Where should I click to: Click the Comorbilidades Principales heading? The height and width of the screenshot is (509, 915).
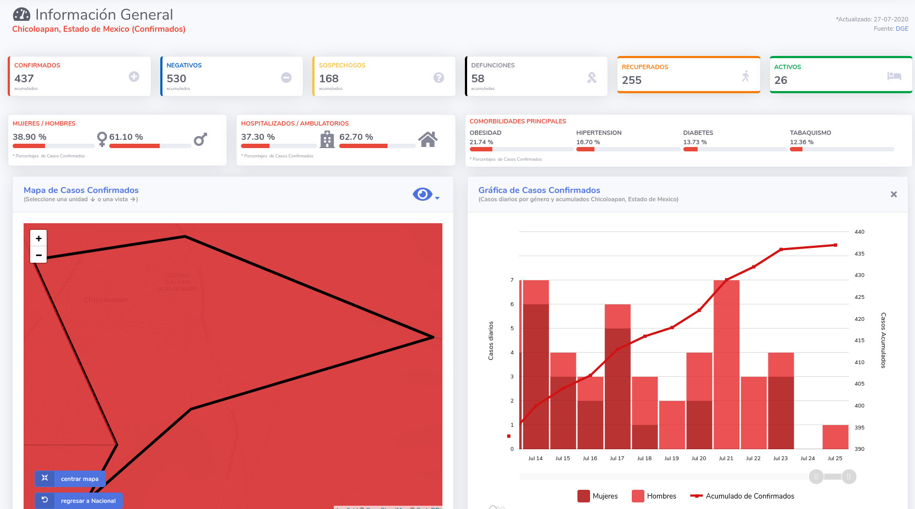coord(518,121)
